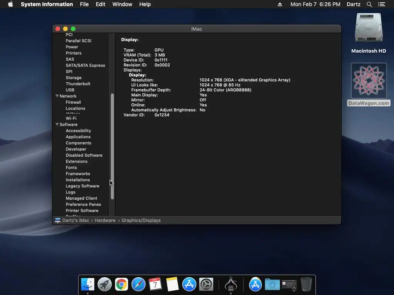This screenshot has height=295, width=394.
Task: Click the date and time in menu bar
Action: point(316,4)
